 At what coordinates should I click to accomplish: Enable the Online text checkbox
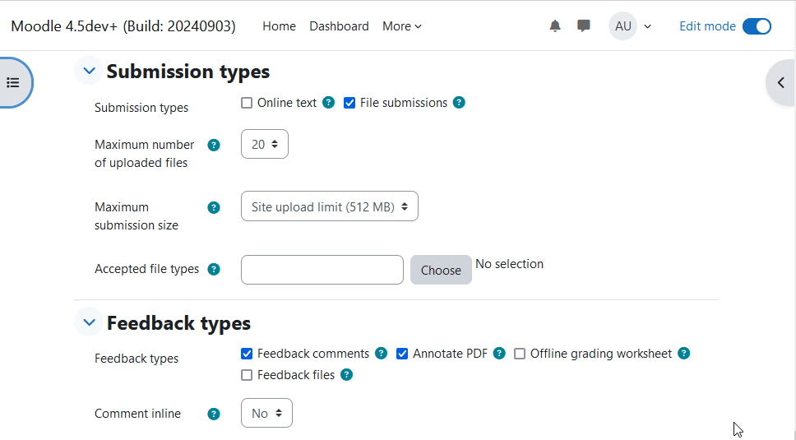(247, 103)
